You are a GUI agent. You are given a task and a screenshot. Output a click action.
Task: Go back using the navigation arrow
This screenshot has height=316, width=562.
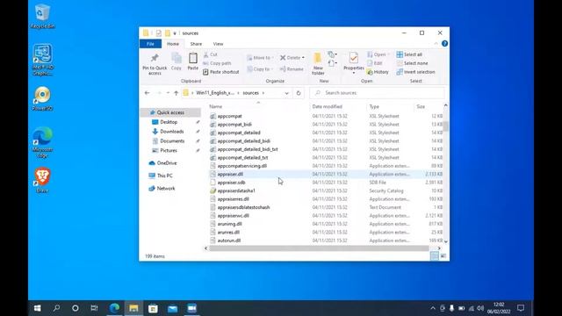[x=147, y=93]
